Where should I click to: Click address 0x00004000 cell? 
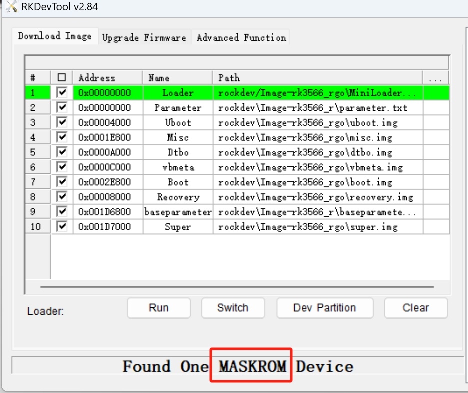click(108, 123)
